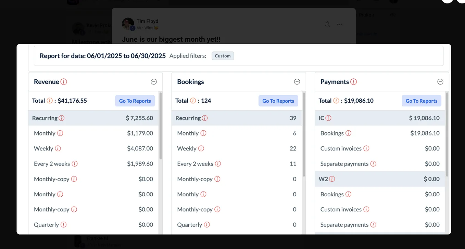The width and height of the screenshot is (465, 249).
Task: Go to Reports from the Revenue panel
Action: coord(135,101)
